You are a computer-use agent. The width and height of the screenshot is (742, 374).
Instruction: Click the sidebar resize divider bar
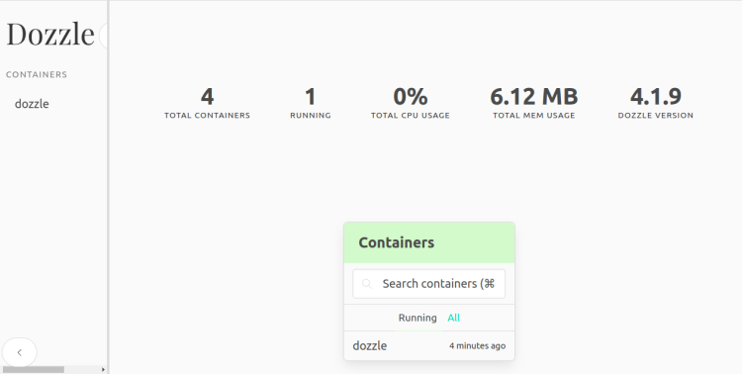[x=109, y=187]
